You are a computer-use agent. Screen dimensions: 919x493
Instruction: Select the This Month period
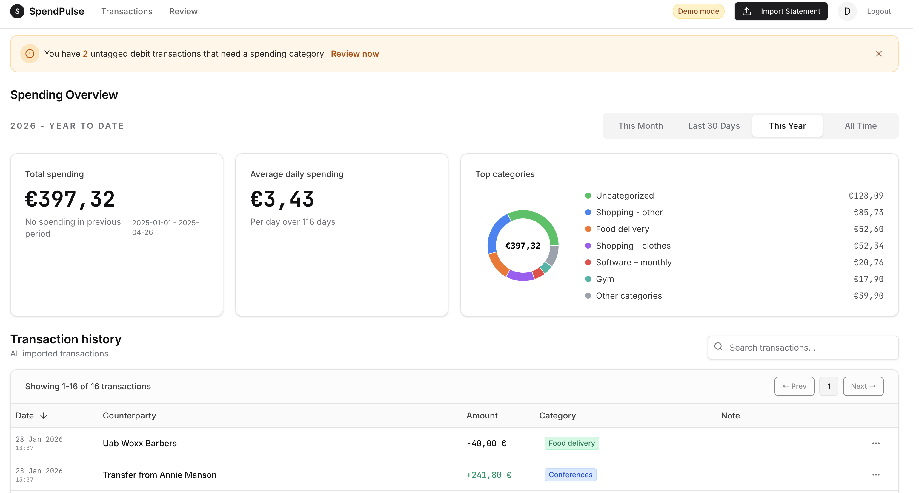click(x=640, y=126)
